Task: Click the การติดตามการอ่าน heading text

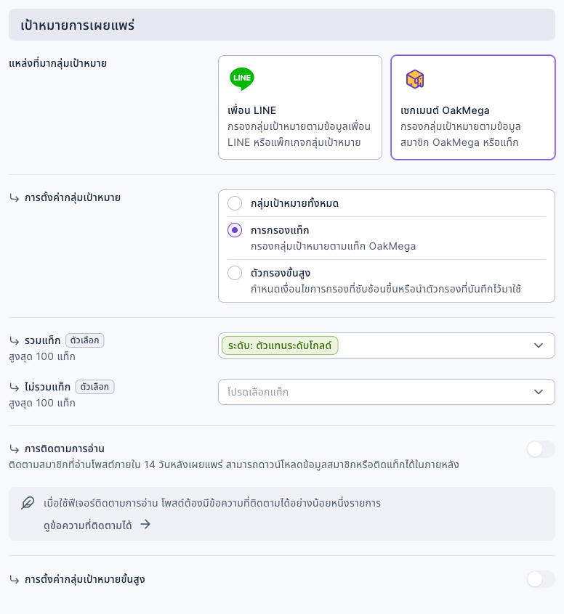Action: 65,449
